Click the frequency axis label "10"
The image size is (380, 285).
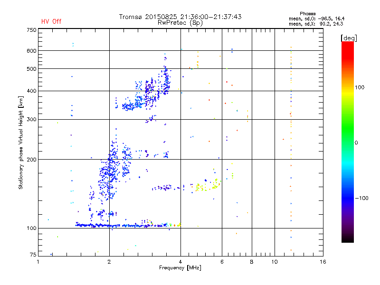[x=275, y=262]
